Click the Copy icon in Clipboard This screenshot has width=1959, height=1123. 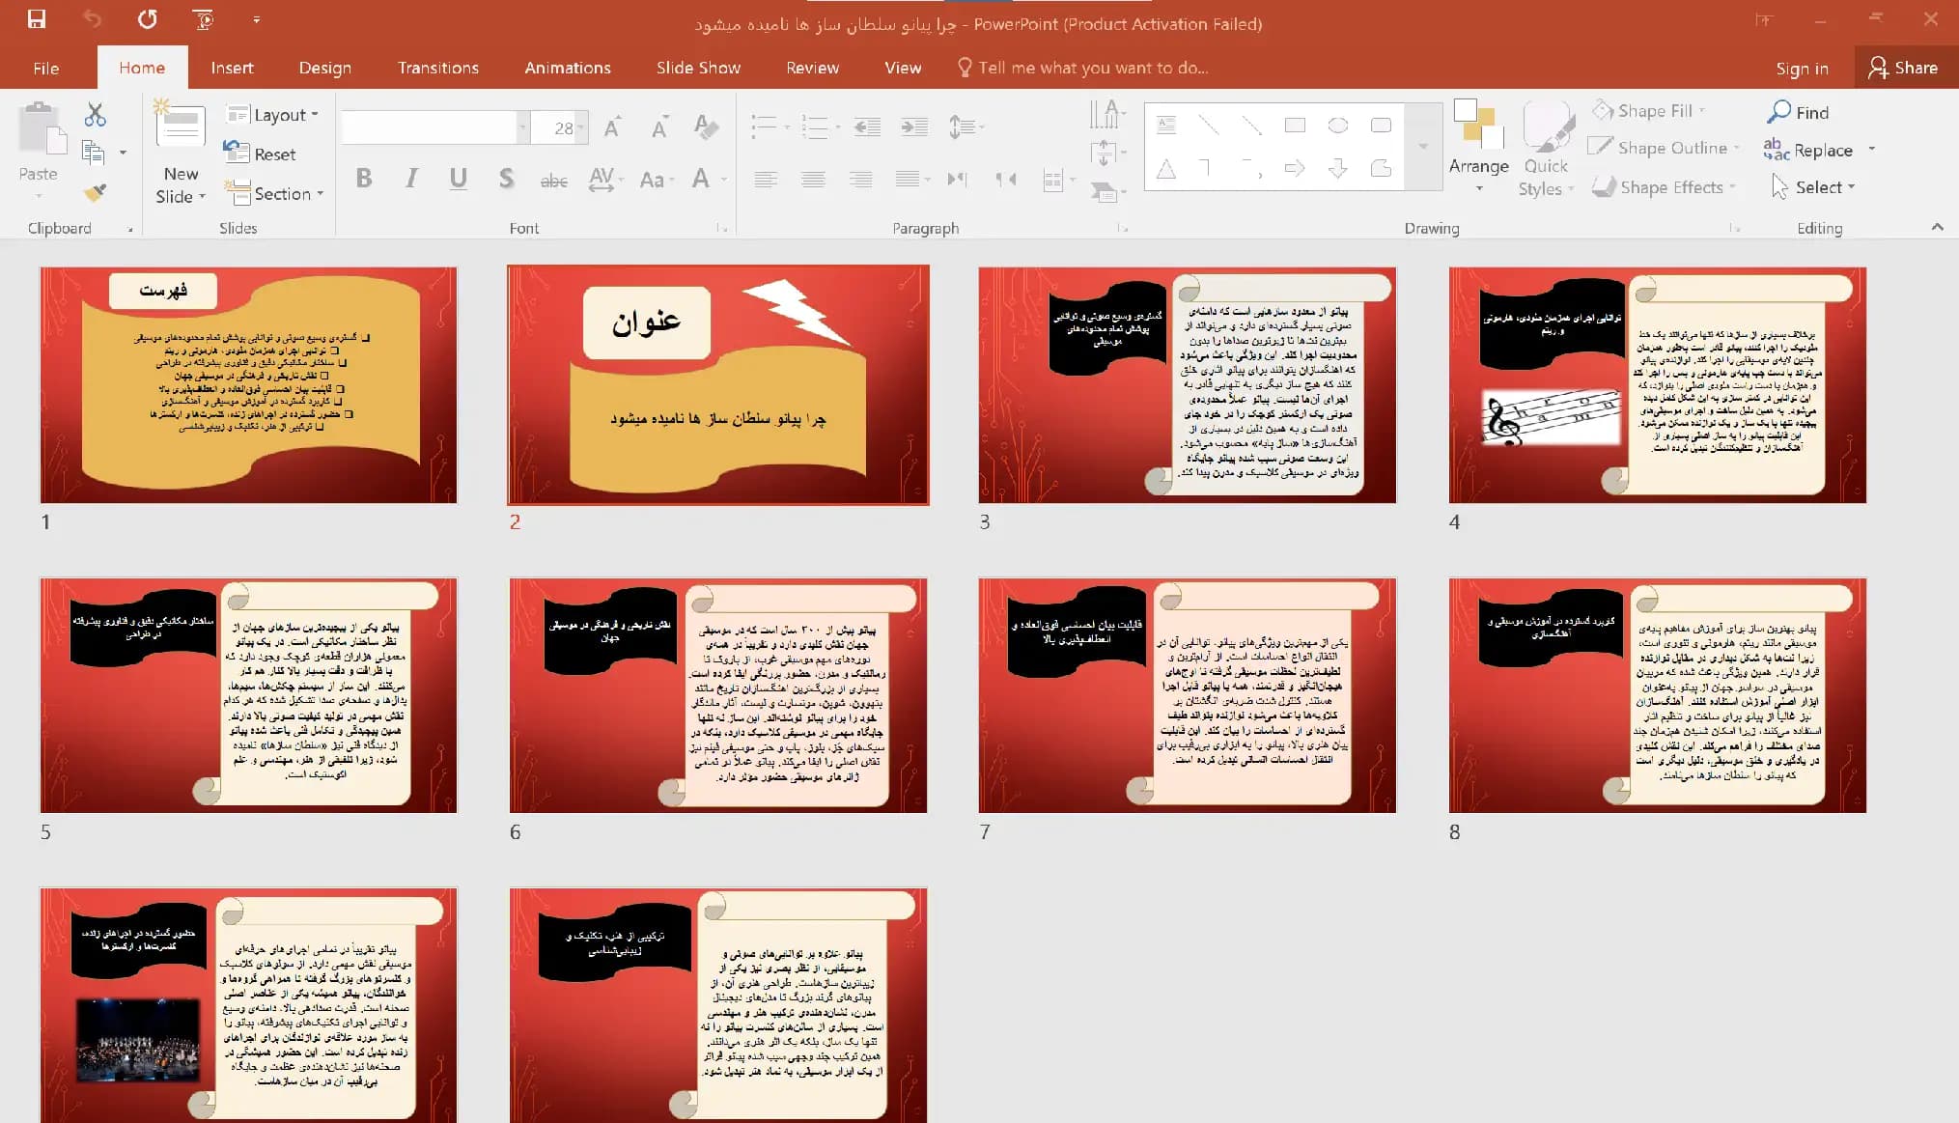click(x=94, y=153)
